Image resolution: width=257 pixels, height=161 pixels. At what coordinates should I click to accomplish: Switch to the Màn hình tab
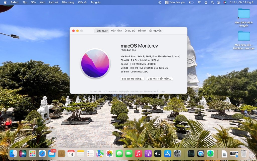point(116,31)
